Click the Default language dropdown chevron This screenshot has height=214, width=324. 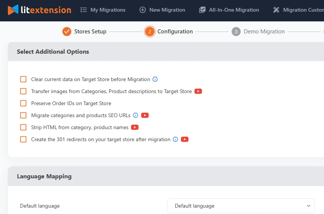(309, 206)
